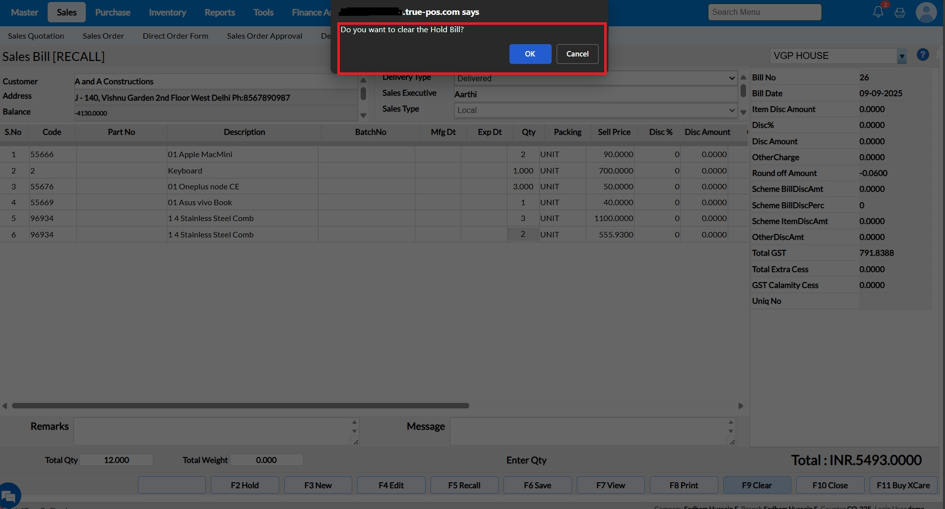Open the Inventory menu
Viewport: 945px width, 509px height.
tap(168, 12)
